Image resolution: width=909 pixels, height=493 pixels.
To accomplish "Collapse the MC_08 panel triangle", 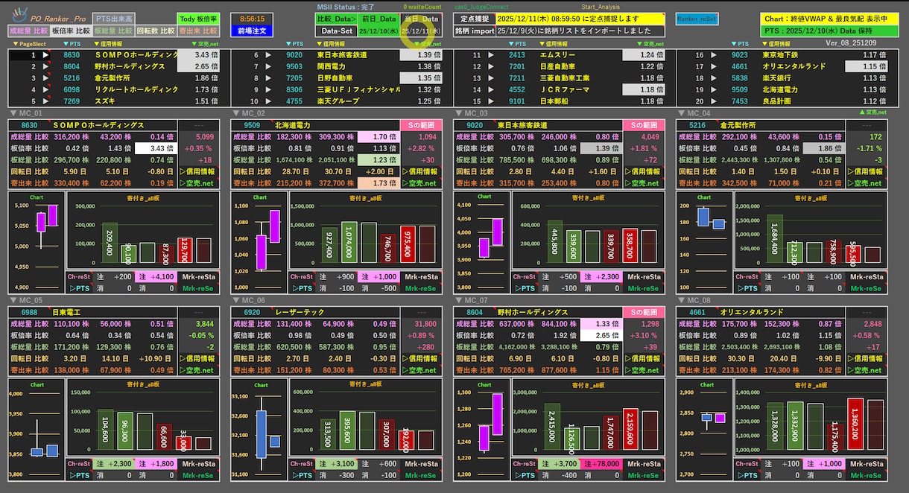I will (681, 300).
